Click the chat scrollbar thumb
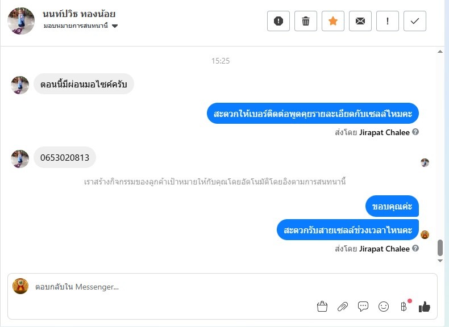 tap(440, 248)
